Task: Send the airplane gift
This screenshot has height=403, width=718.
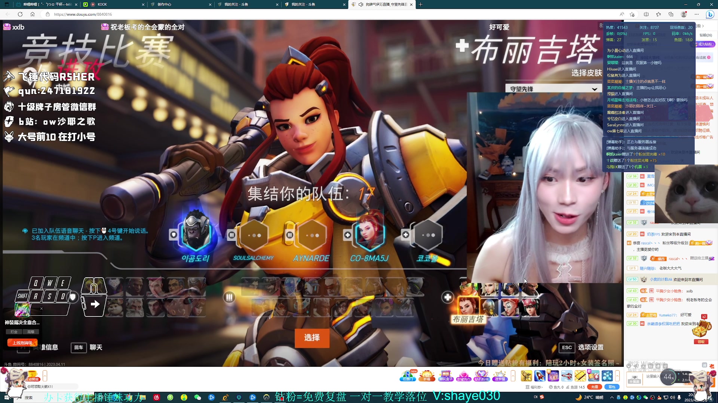Action: click(x=567, y=376)
